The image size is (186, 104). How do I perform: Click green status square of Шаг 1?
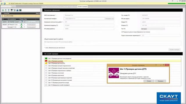click(46, 58)
